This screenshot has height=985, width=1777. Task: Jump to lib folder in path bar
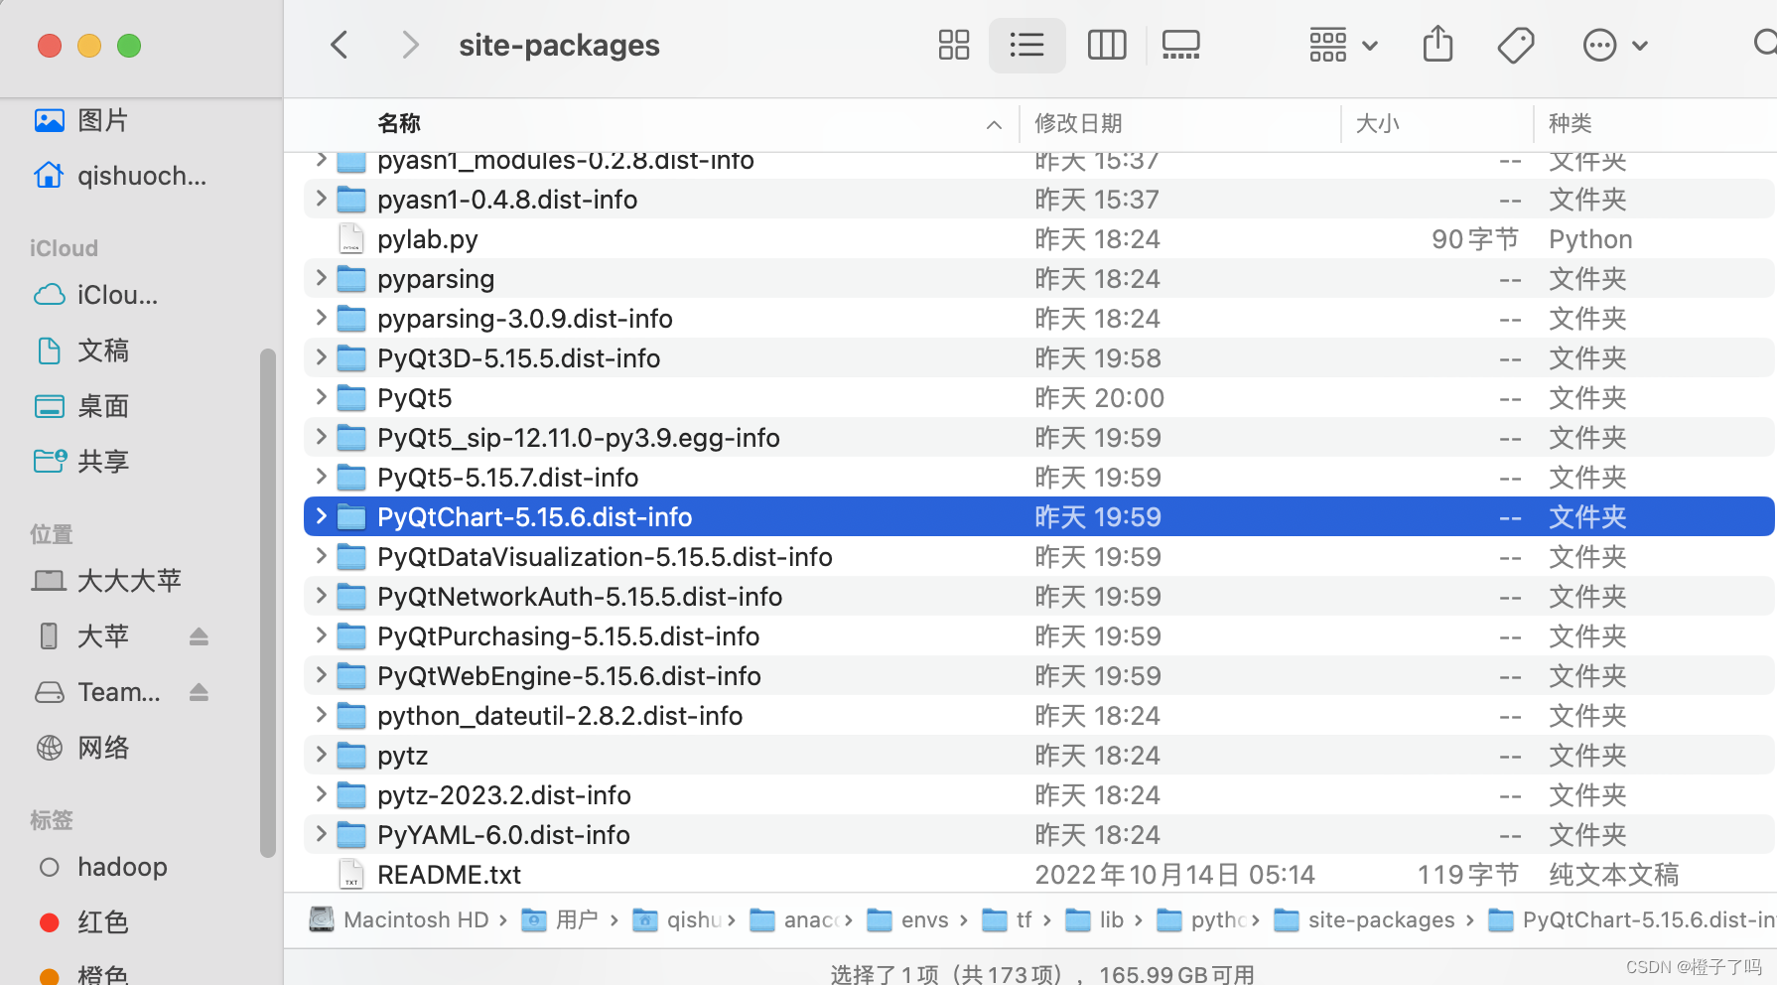coord(1094,920)
